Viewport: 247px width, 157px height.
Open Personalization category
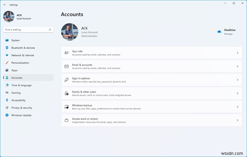tap(28, 63)
